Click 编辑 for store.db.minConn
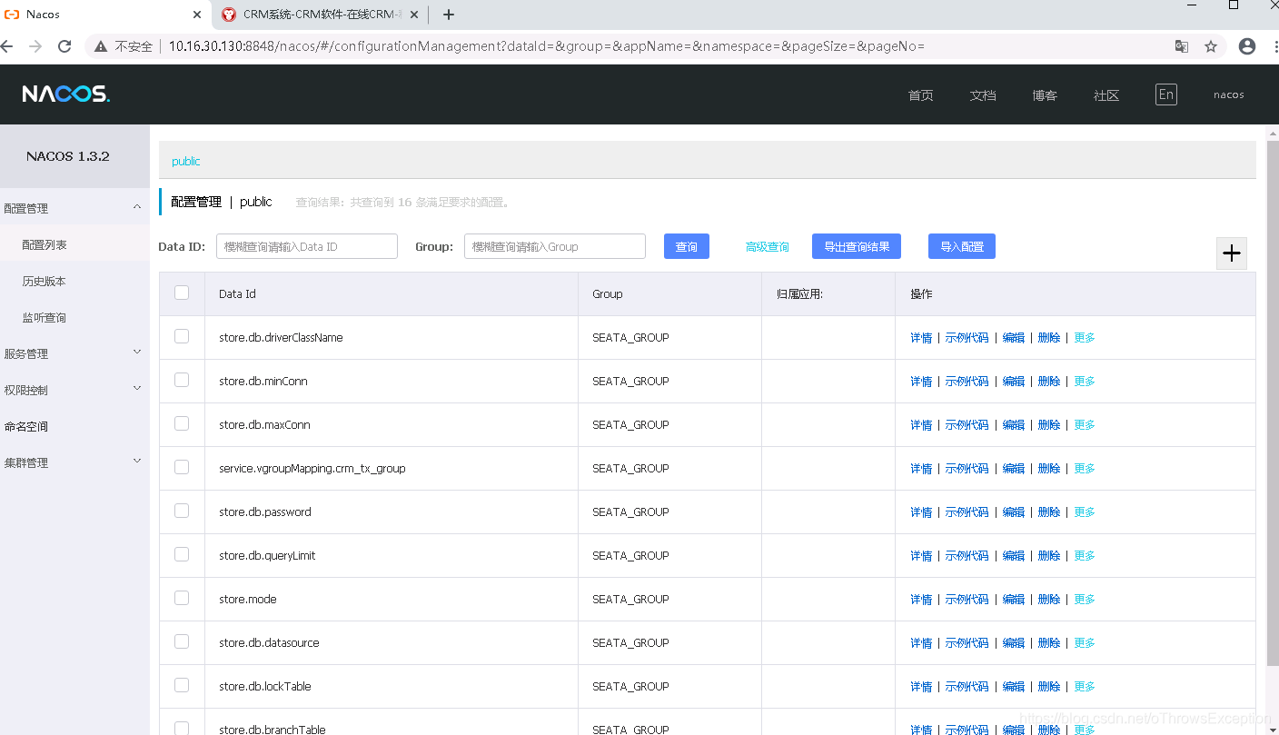Viewport: 1279px width, 735px height. coord(1014,382)
